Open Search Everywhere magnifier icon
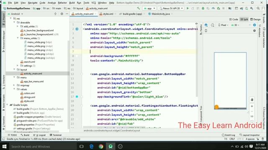This screenshot has width=268, height=150. 258,8
